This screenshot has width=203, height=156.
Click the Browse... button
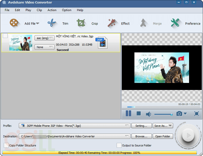coord(141,136)
